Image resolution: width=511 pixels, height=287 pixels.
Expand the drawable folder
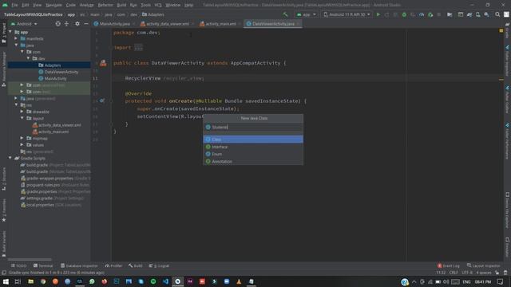(22, 112)
